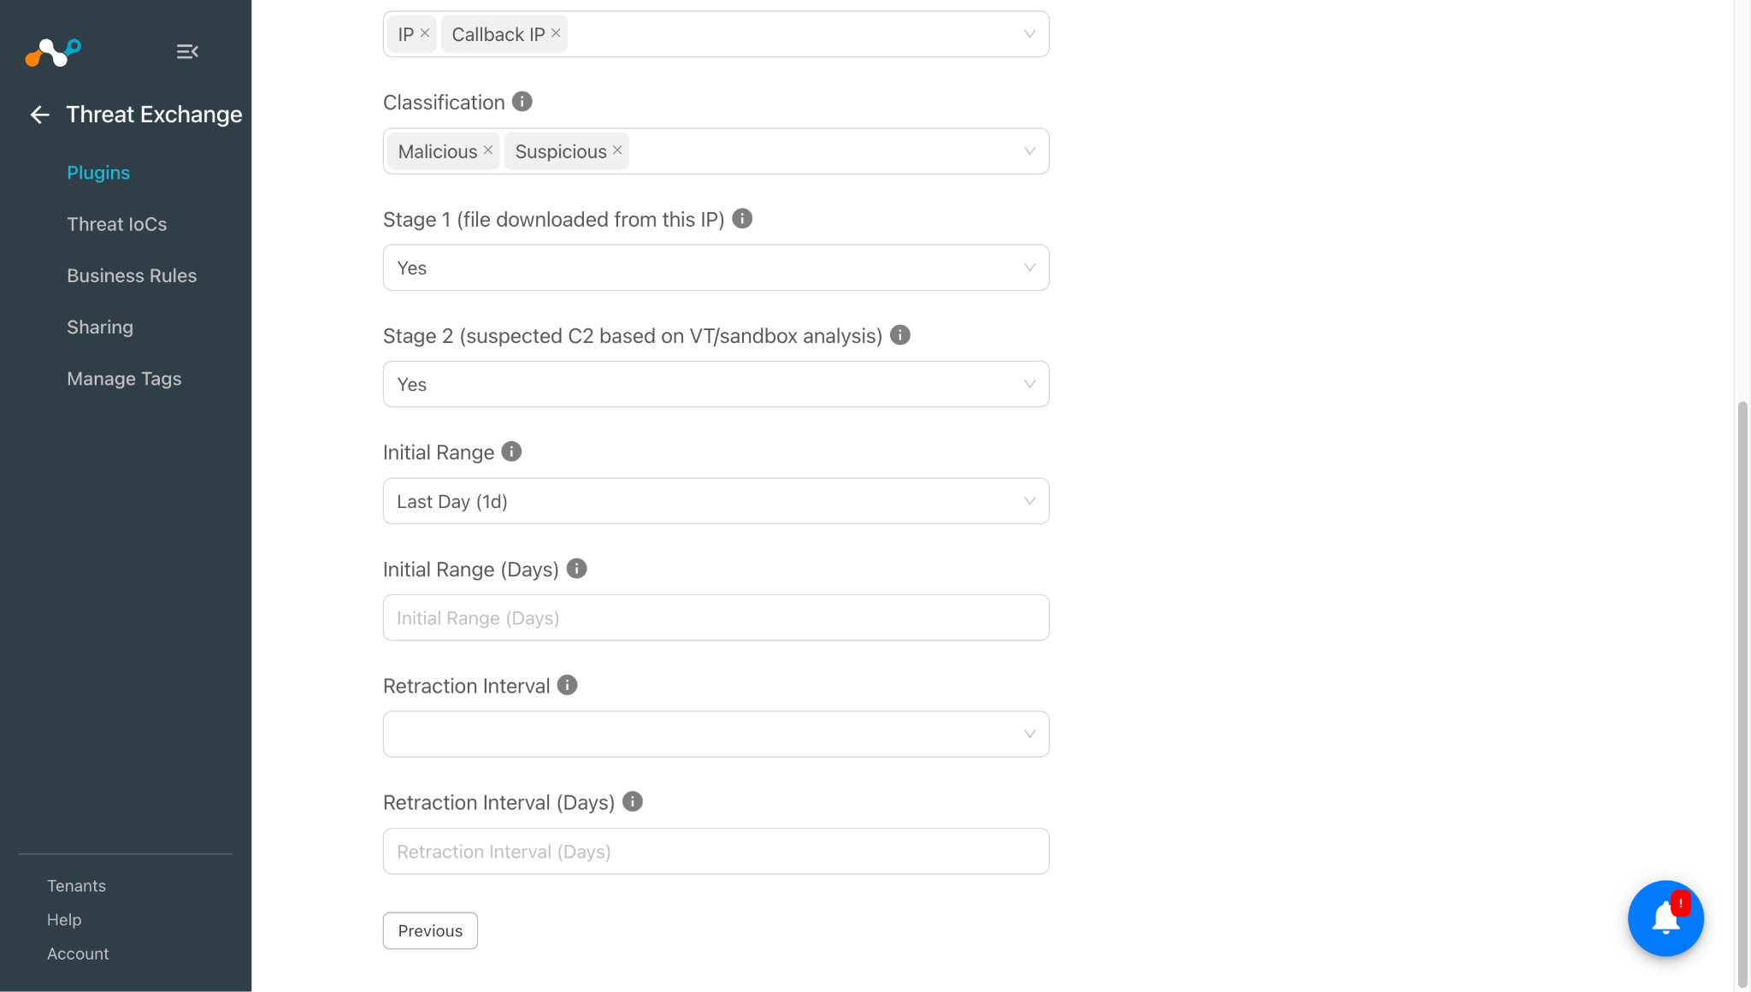1751x992 pixels.
Task: Remove the Callback IP tag
Action: (x=556, y=33)
